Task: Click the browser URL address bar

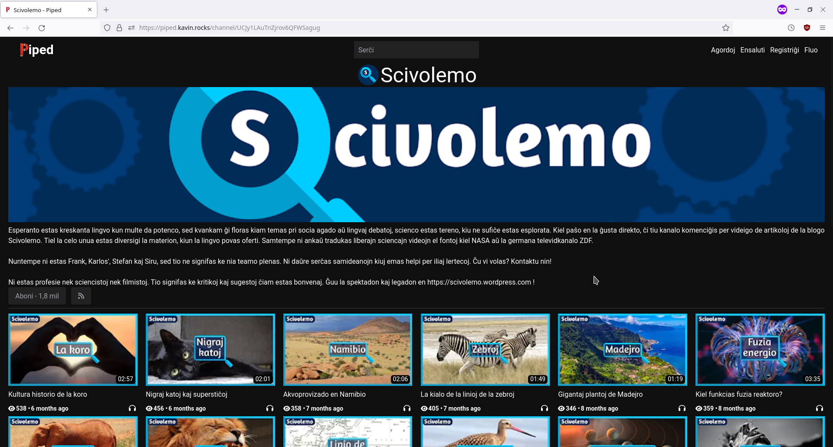Action: tap(416, 28)
